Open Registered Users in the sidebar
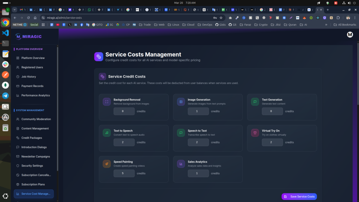The height and width of the screenshot is (202, 359). 33,67
